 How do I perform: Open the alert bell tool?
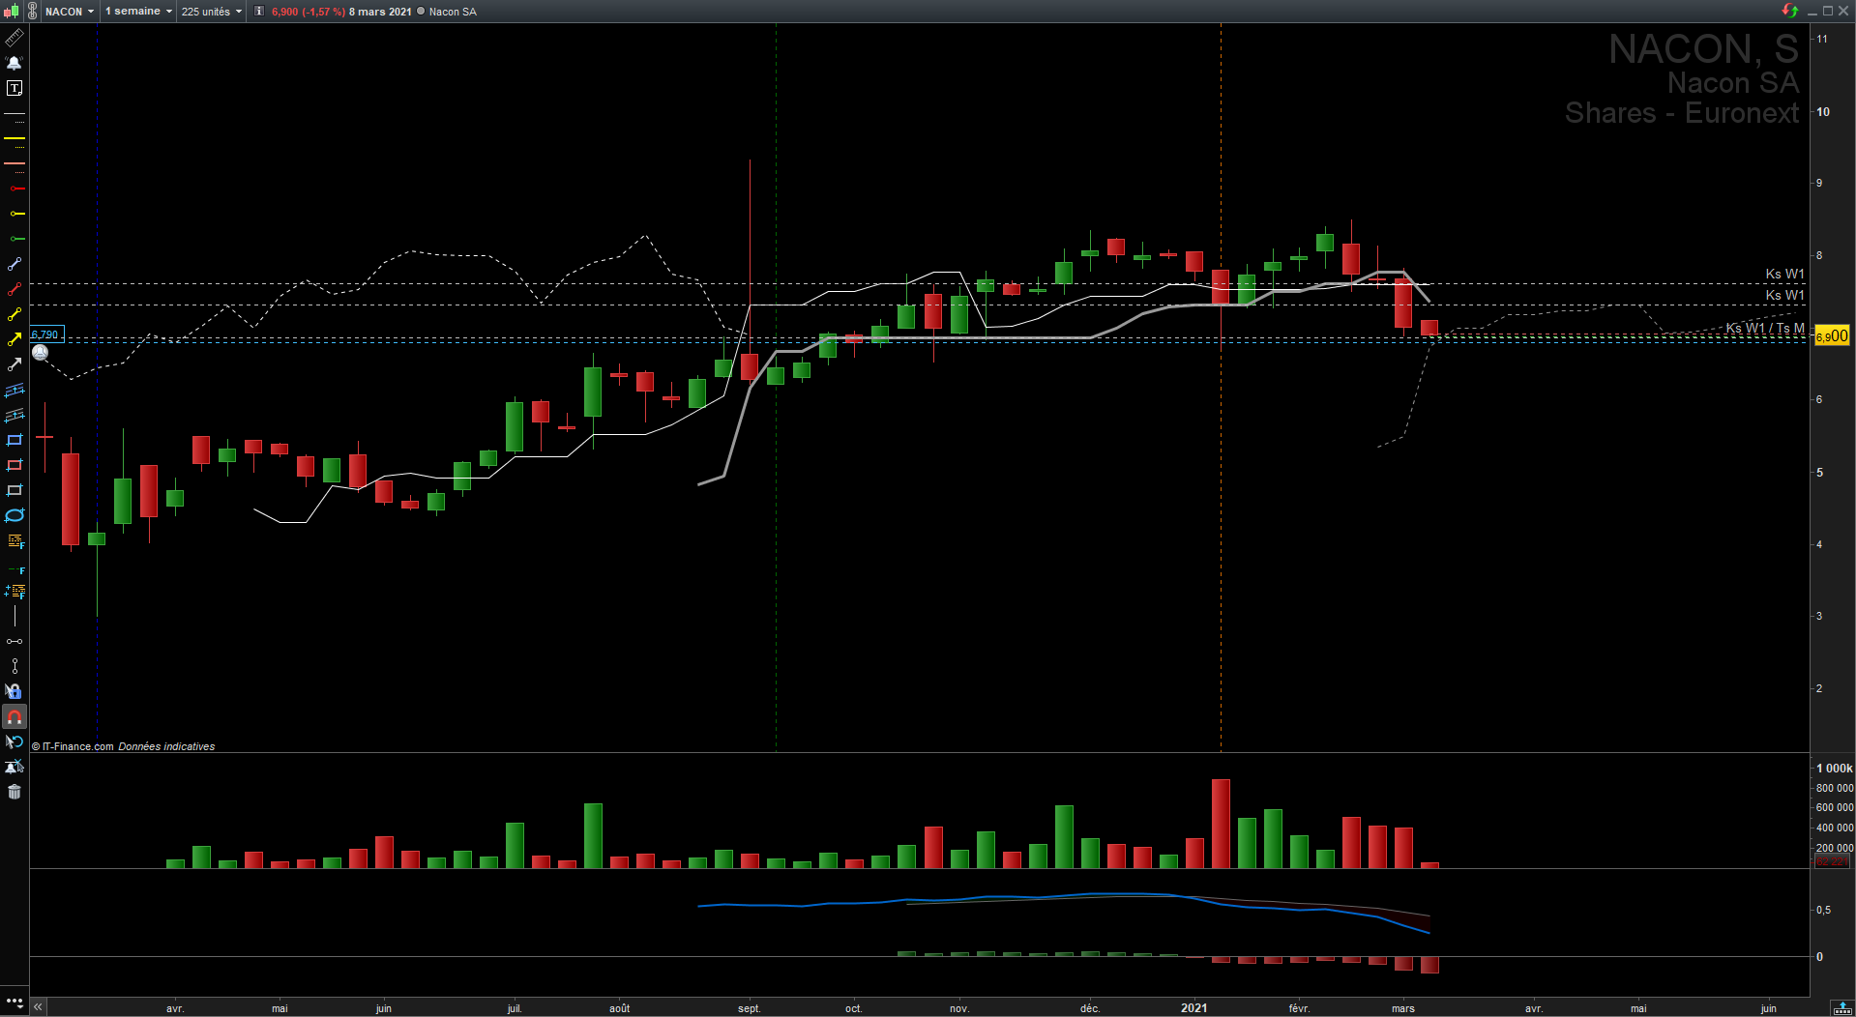[x=15, y=63]
